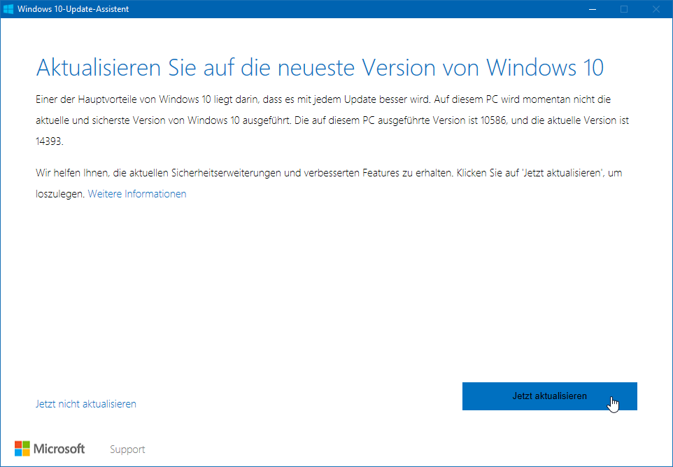Close the Windows 10-Update-Assistent window
This screenshot has width=673, height=467.
(656, 9)
